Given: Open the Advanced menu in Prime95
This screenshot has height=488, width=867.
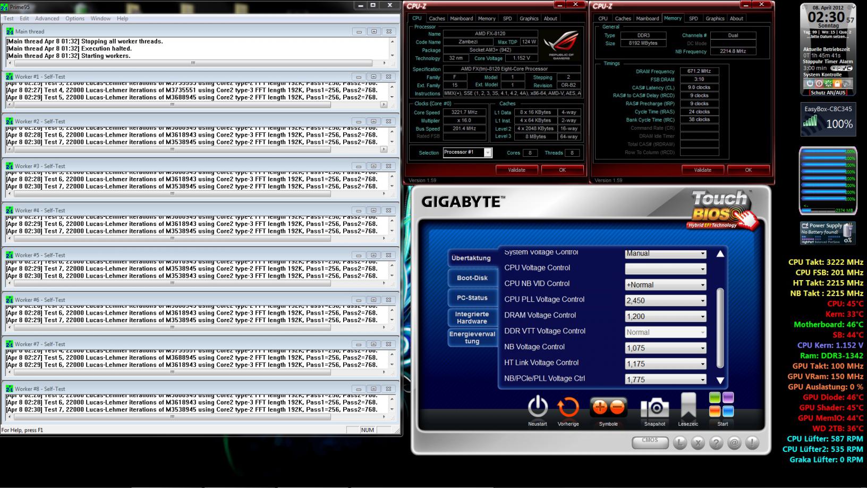Looking at the screenshot, I should 47,19.
